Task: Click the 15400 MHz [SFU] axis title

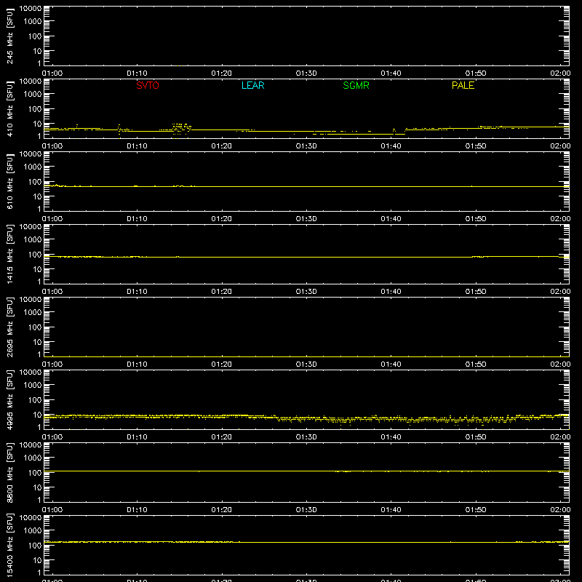Action: pos(9,545)
